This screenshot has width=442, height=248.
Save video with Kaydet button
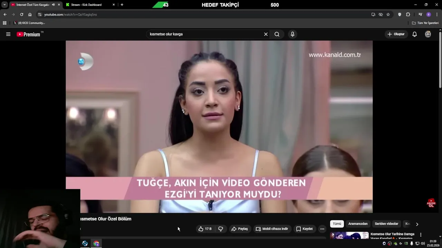coord(304,229)
